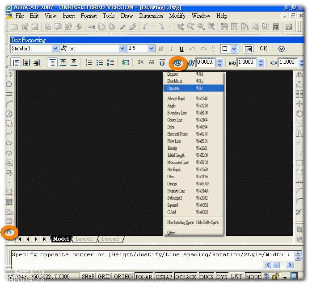Switch to the Model tab
The image size is (312, 287).
(x=61, y=239)
